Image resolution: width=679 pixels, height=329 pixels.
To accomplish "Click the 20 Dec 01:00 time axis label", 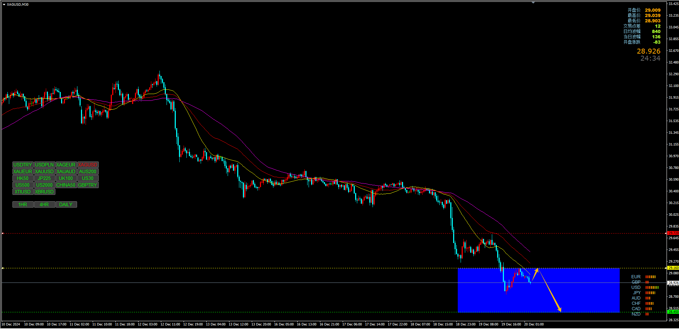I will point(534,324).
